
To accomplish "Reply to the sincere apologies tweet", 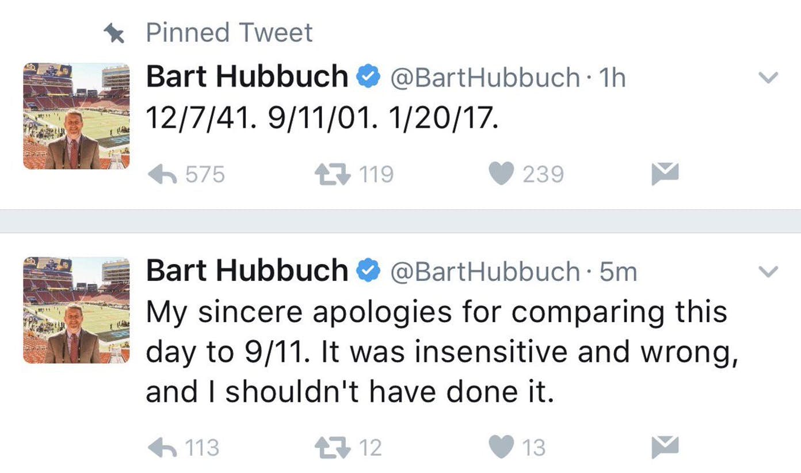I will click(162, 448).
